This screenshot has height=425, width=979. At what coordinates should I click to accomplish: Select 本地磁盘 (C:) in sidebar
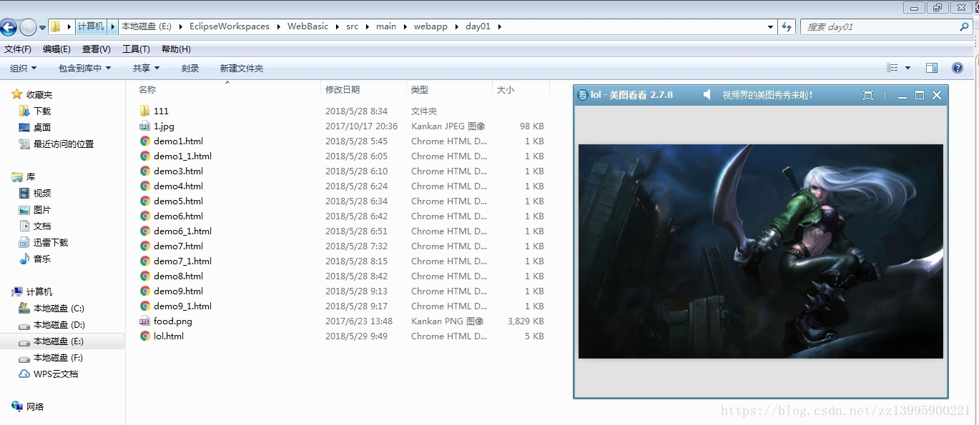(x=59, y=308)
